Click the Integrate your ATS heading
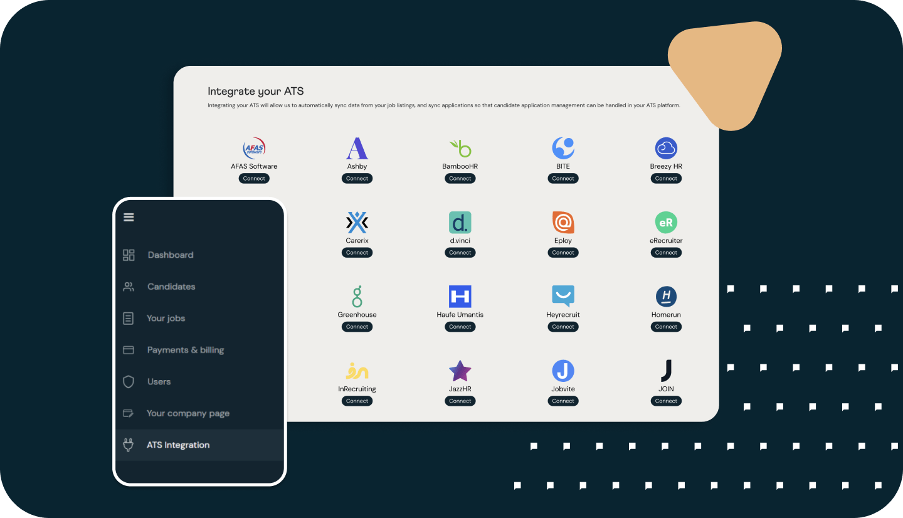This screenshot has width=903, height=518. point(256,92)
